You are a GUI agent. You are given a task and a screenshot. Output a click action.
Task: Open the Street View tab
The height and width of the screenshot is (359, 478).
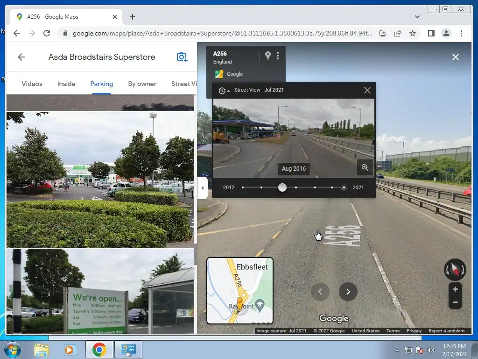[x=184, y=84]
